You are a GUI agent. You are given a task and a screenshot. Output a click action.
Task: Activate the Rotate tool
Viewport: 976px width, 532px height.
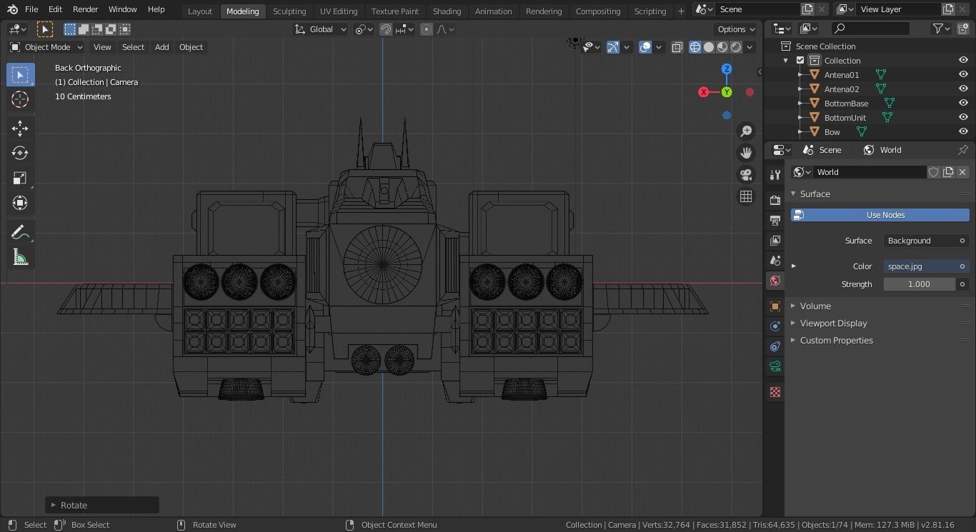coord(20,151)
